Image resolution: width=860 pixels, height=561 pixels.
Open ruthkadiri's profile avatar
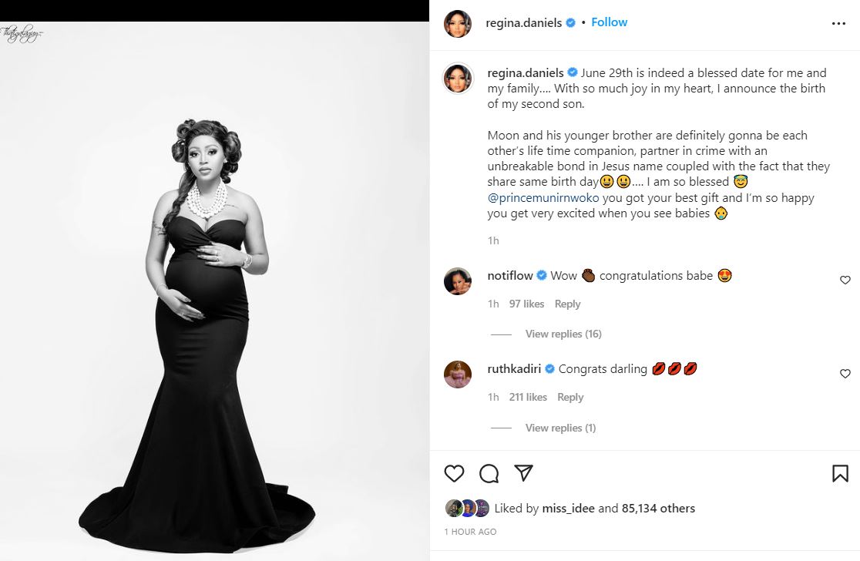tap(458, 375)
